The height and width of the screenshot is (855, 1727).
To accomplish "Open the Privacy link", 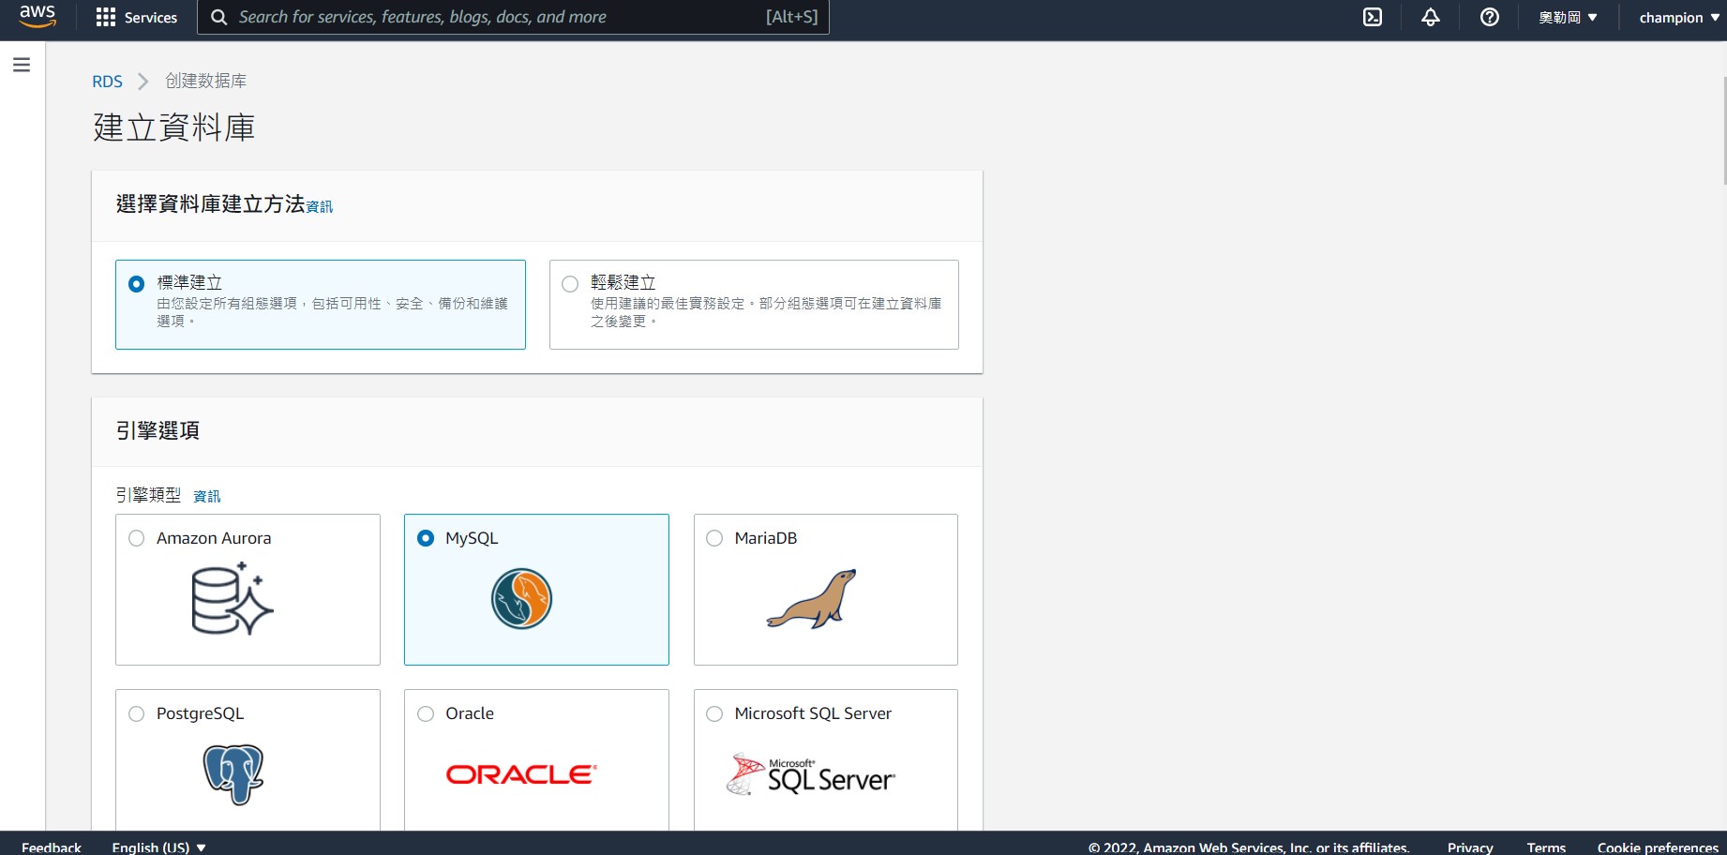I will 1470,847.
